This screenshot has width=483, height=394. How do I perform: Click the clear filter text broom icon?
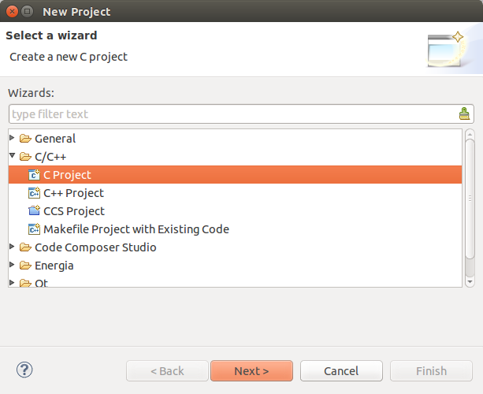coord(465,113)
